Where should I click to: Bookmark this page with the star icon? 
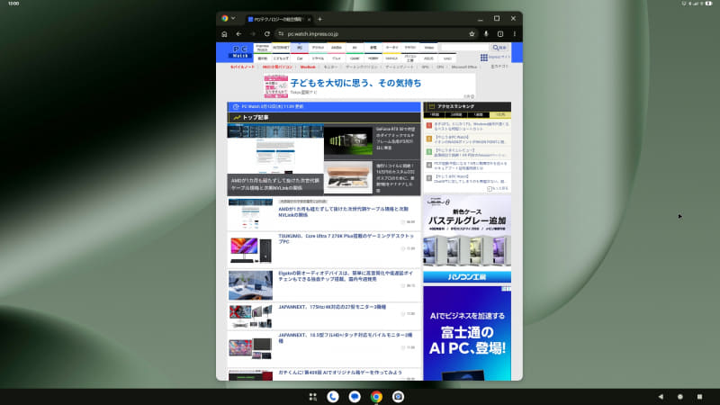tap(472, 34)
